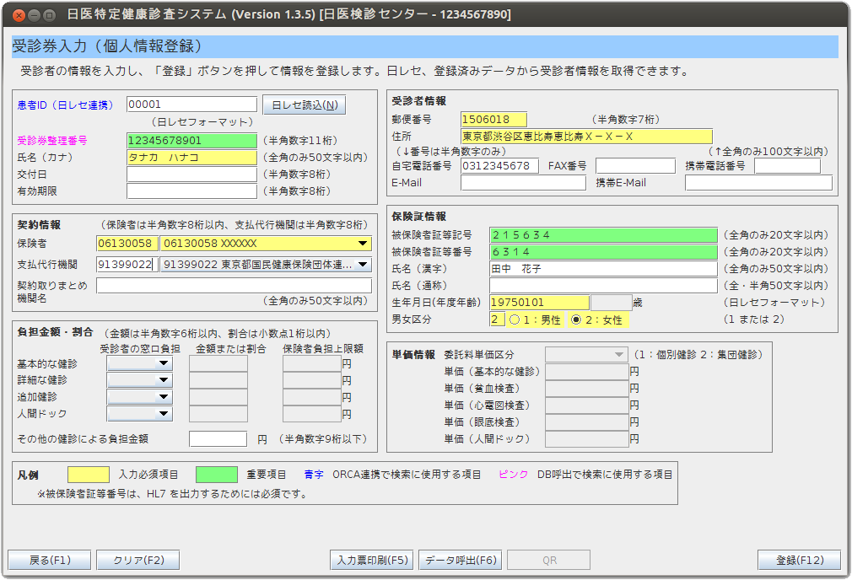Click the 戻る(F1) button
The image size is (852, 580).
50,560
